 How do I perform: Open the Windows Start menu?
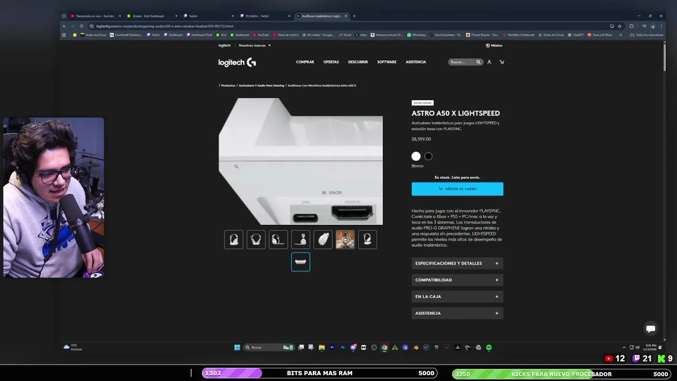click(x=237, y=348)
